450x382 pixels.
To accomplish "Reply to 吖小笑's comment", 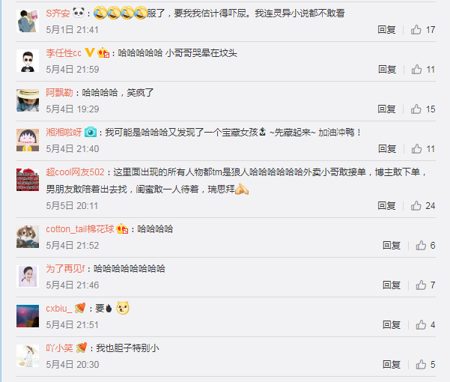I will (x=391, y=365).
